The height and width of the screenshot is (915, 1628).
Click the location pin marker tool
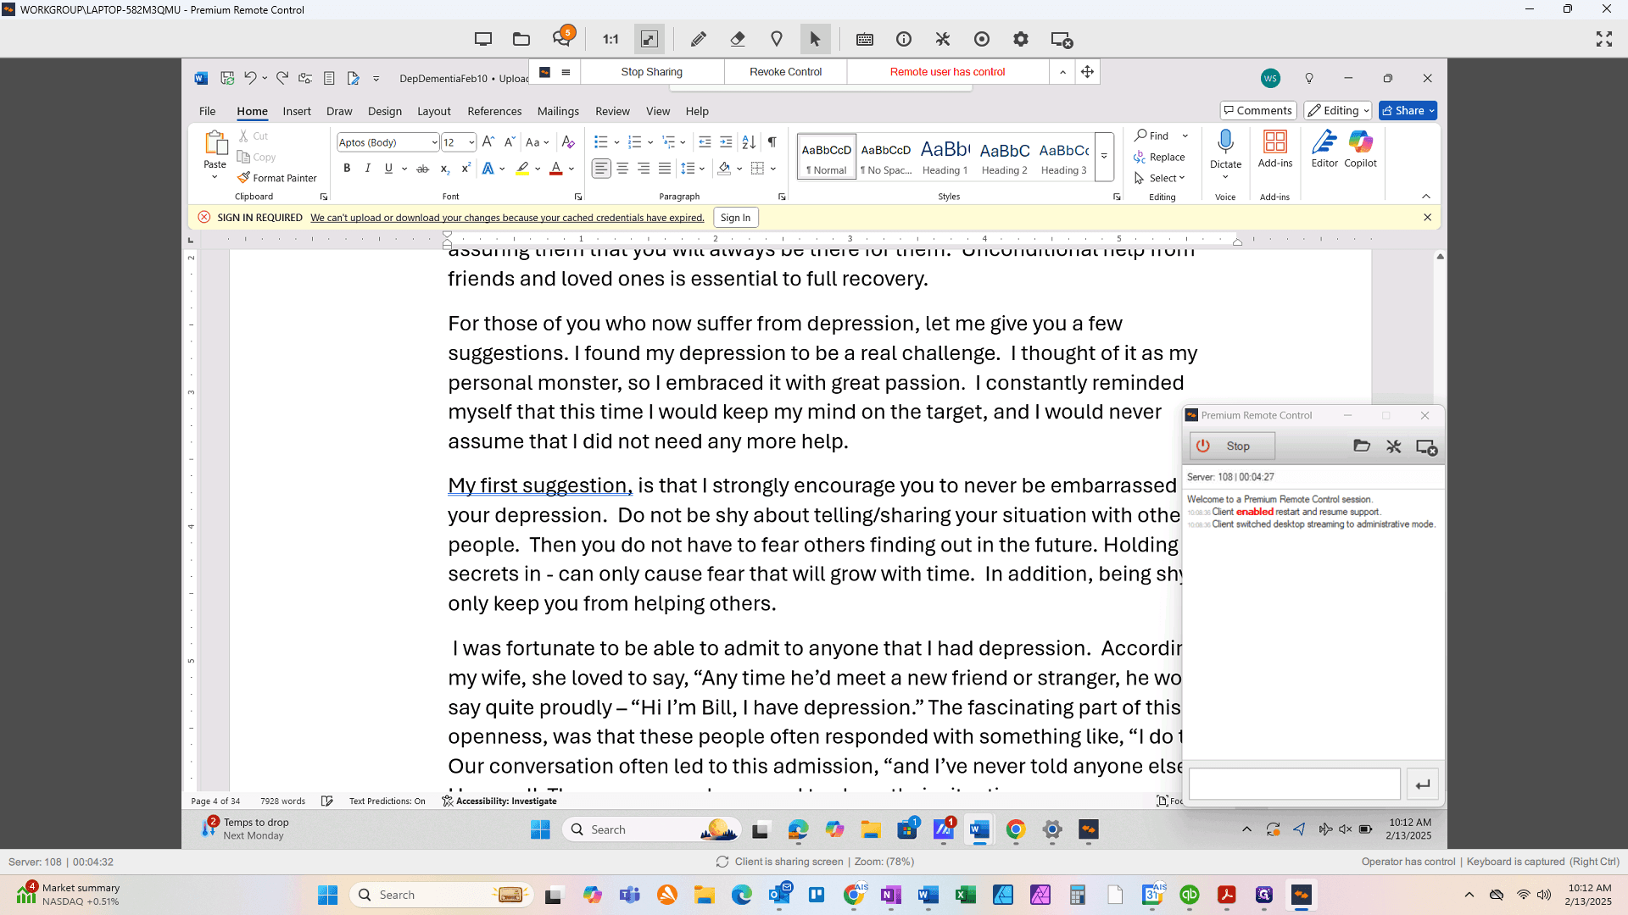click(776, 39)
